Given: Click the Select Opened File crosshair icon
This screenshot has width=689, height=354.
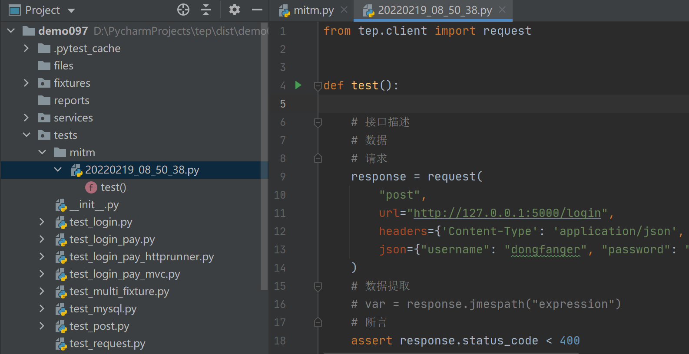Looking at the screenshot, I should (x=183, y=10).
